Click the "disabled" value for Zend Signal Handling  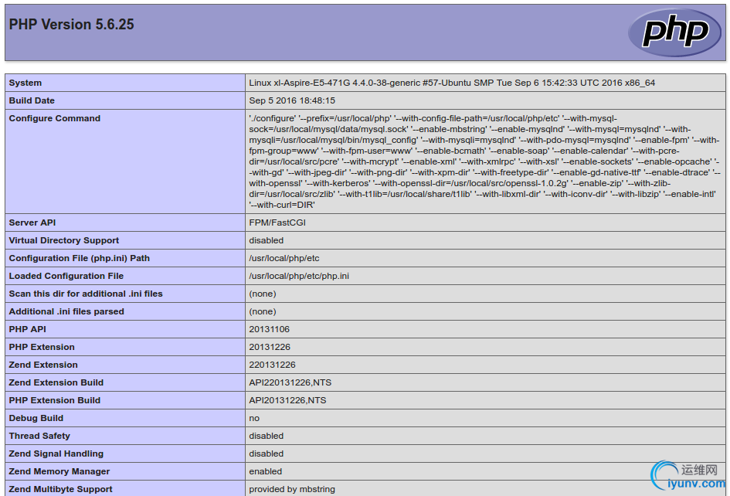coord(267,454)
